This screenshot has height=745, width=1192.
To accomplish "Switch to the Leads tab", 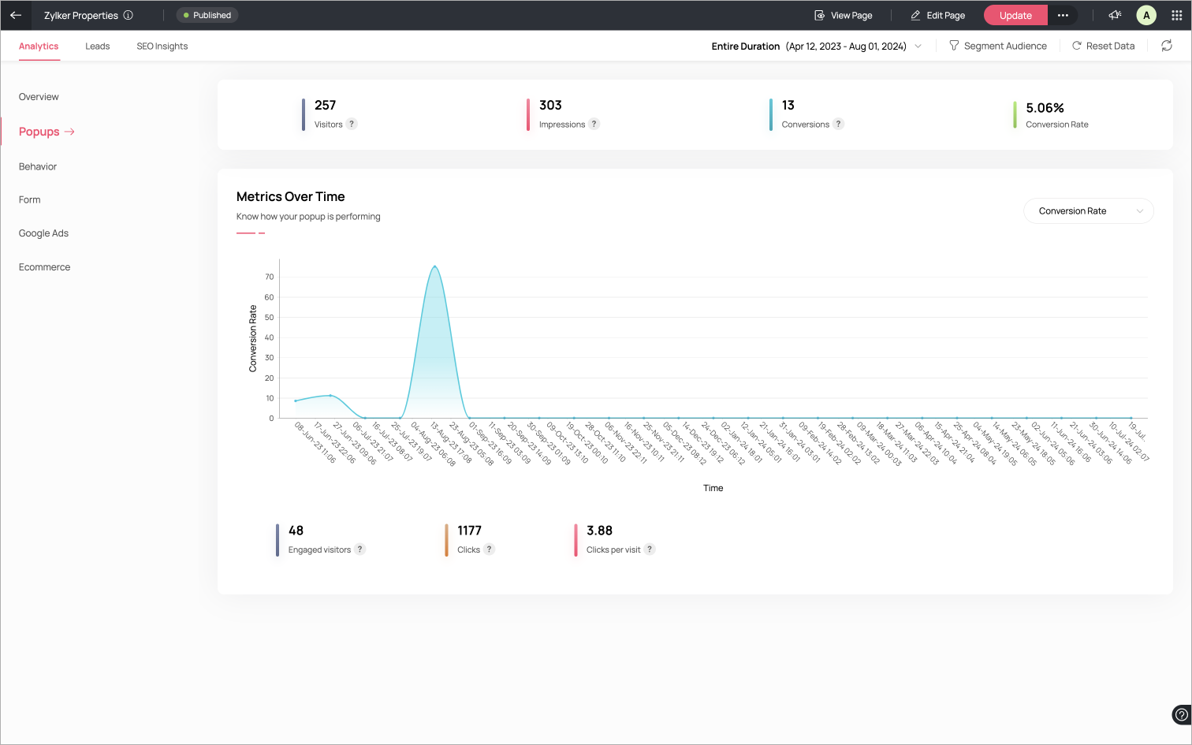I will (98, 47).
